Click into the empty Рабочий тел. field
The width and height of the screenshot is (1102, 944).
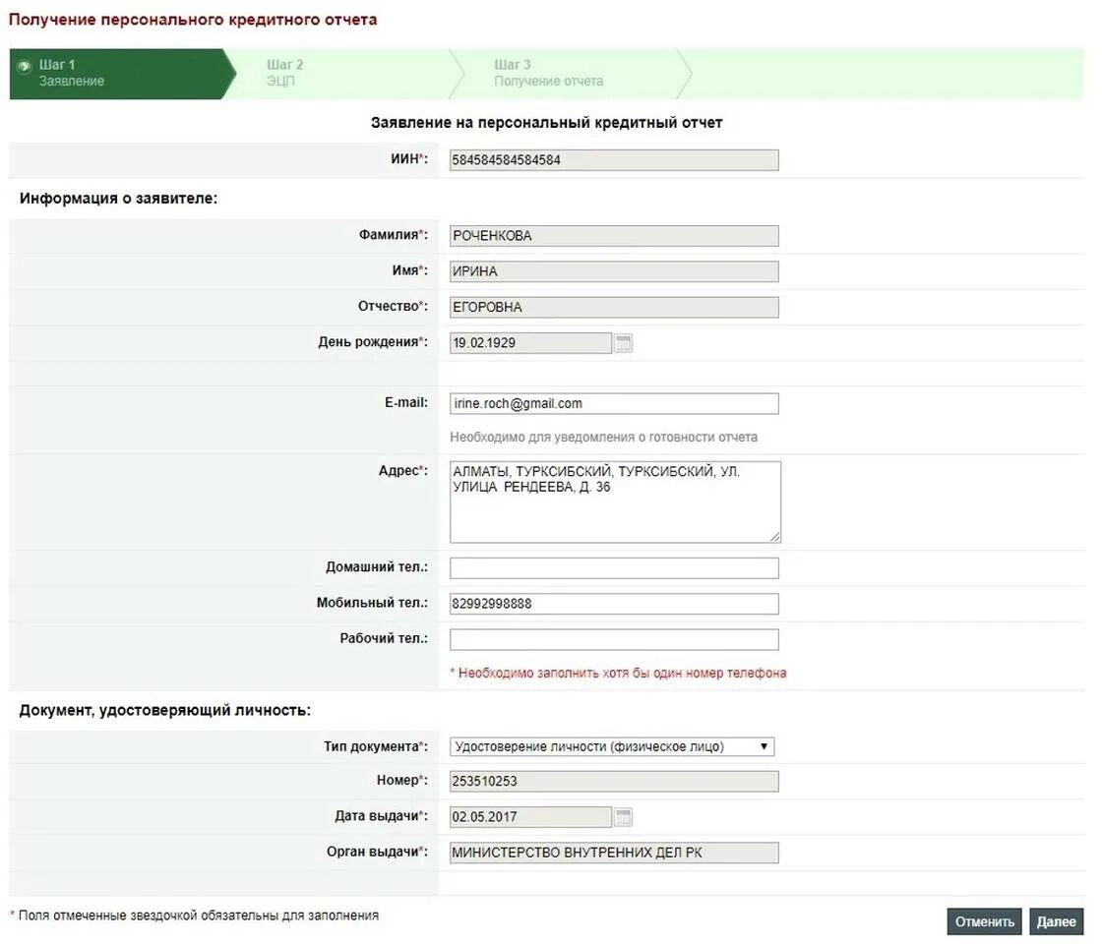[x=614, y=640]
